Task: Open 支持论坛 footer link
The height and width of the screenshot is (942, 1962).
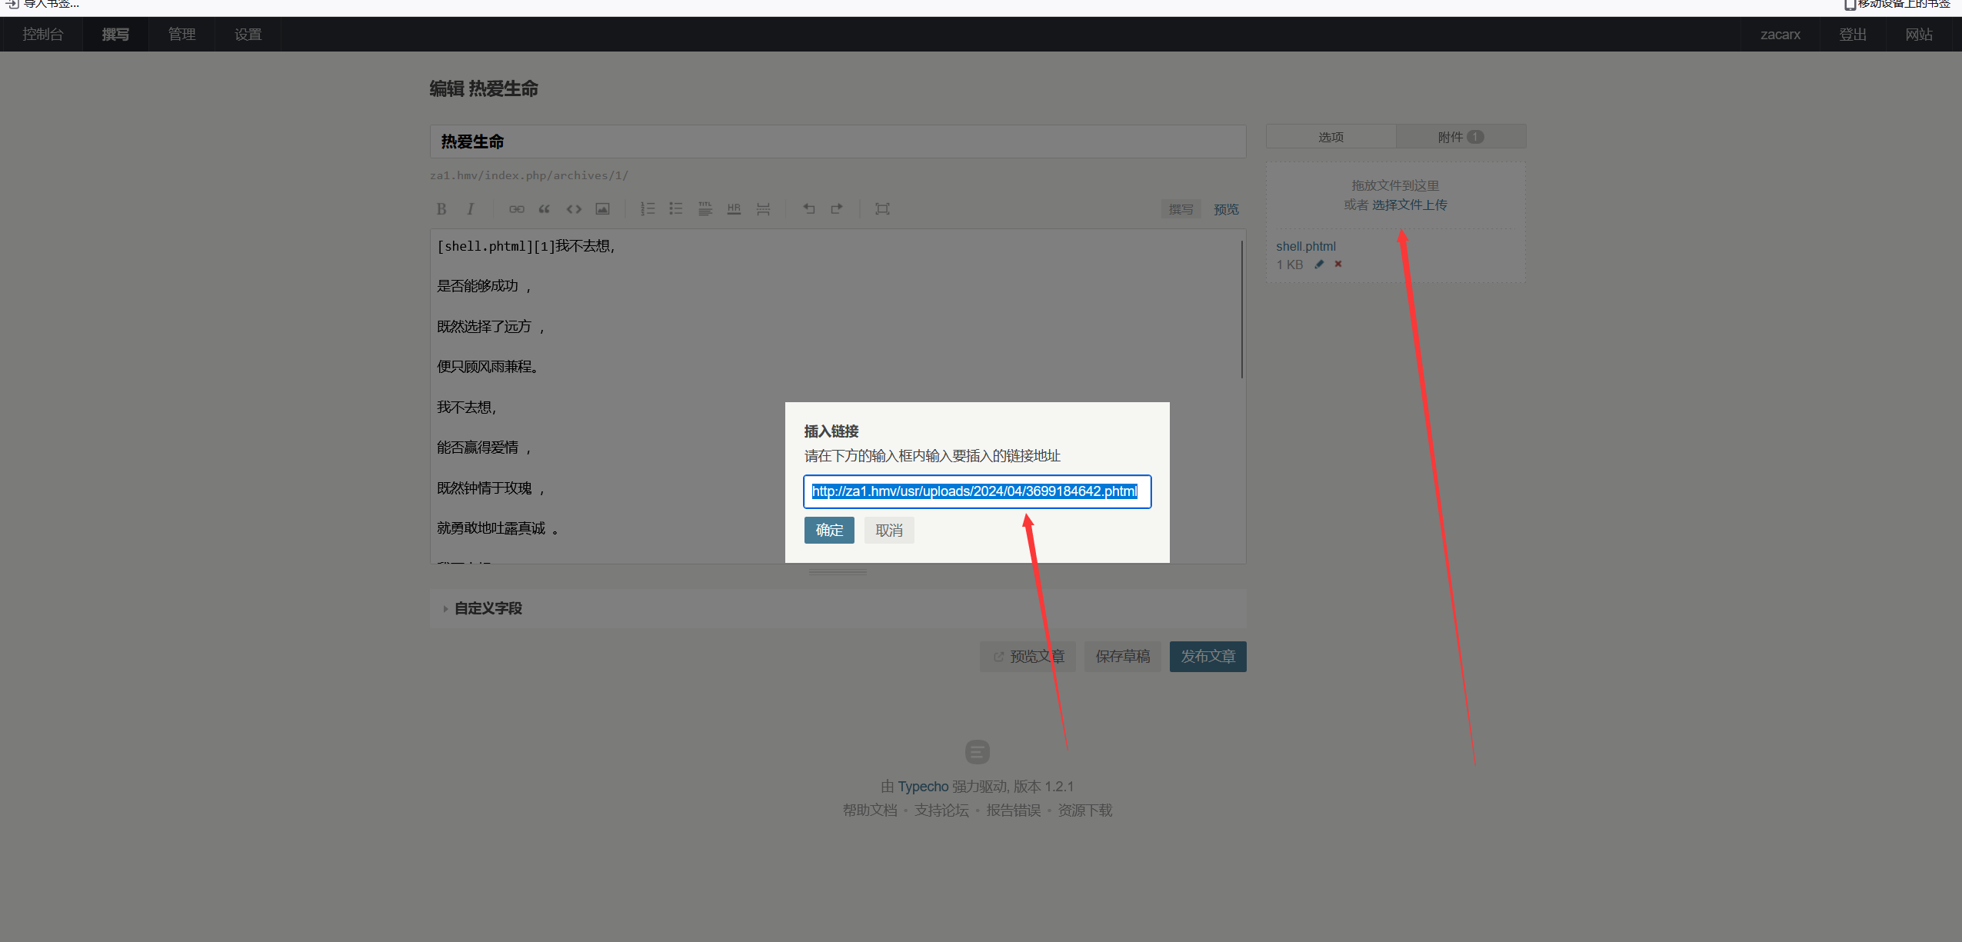Action: point(941,811)
